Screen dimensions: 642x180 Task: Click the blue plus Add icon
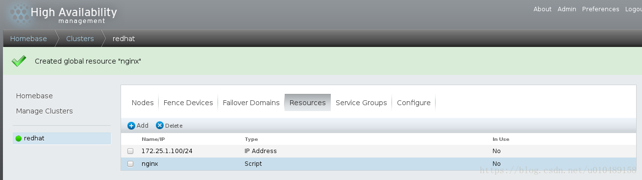[131, 126]
